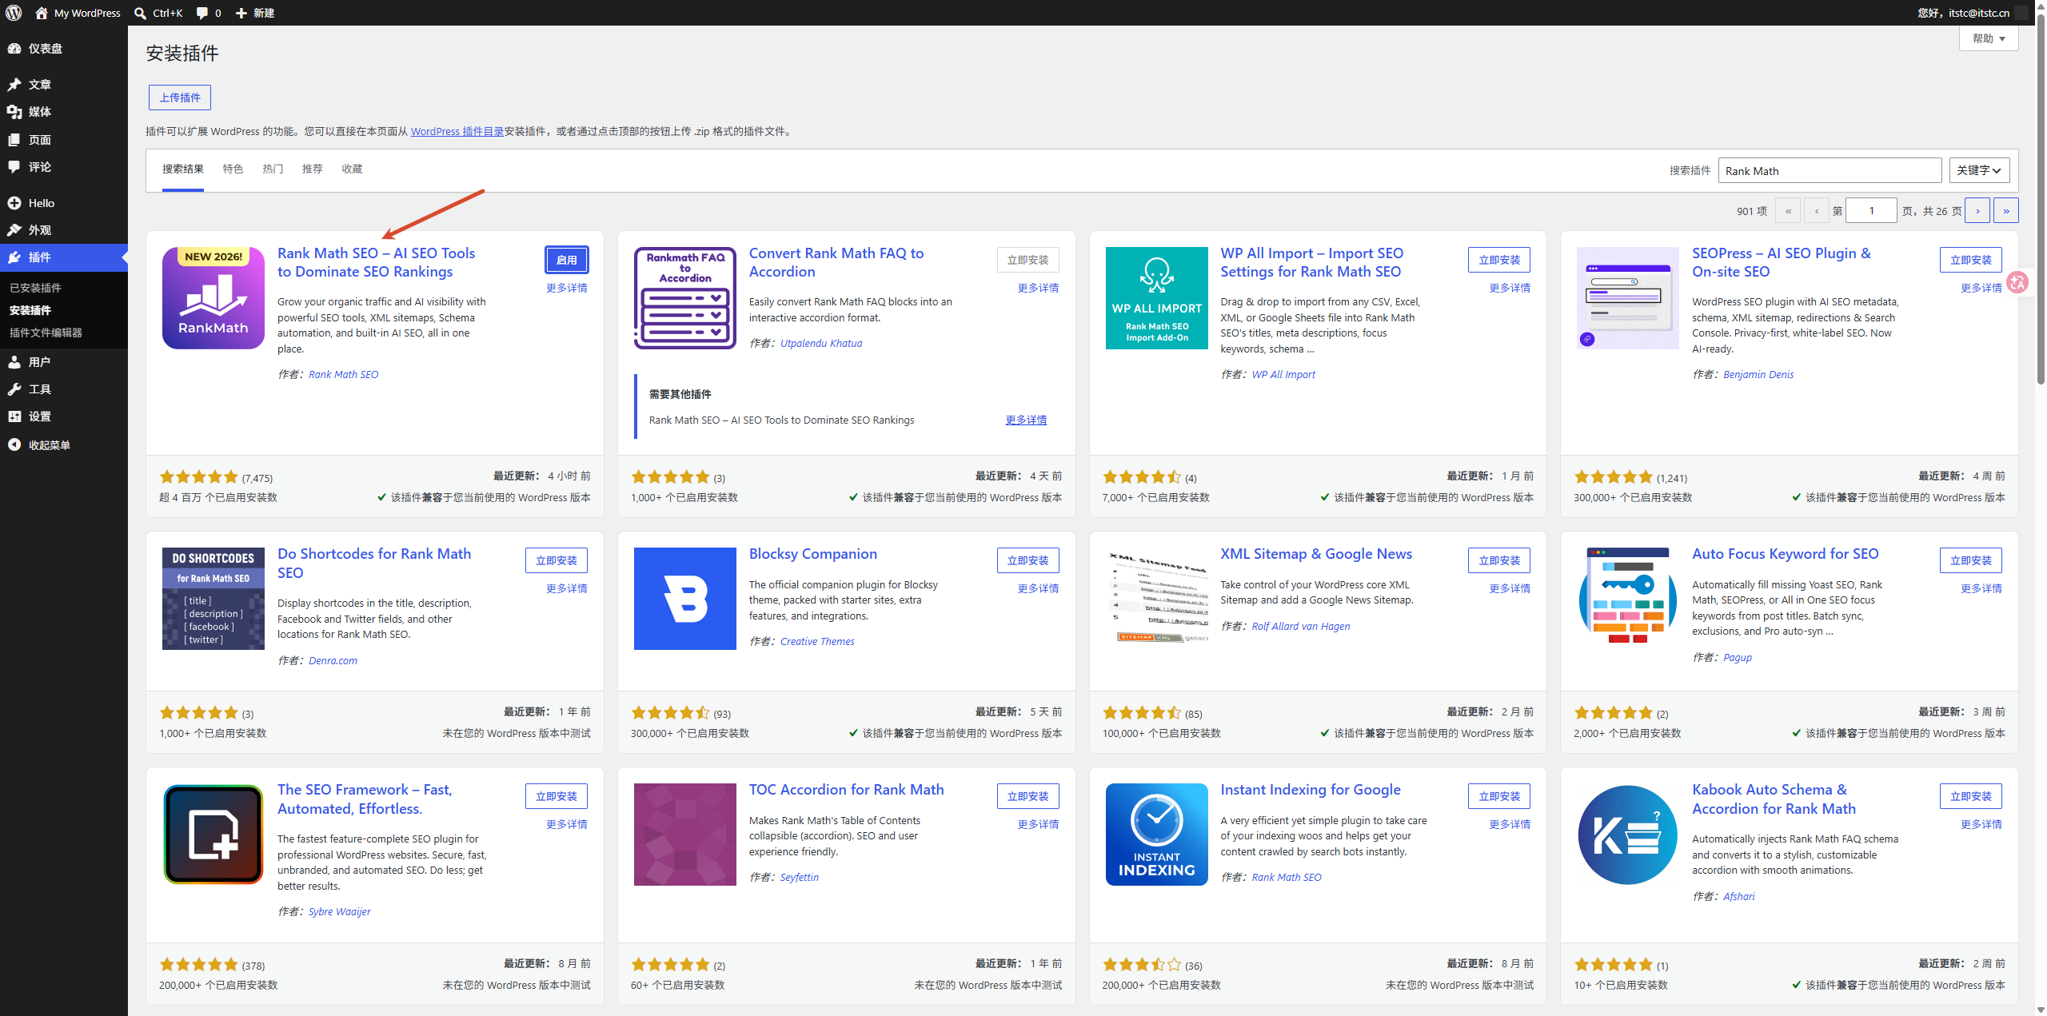Open author link Utpalendu Khatua
This screenshot has height=1016, width=2047.
tap(821, 343)
